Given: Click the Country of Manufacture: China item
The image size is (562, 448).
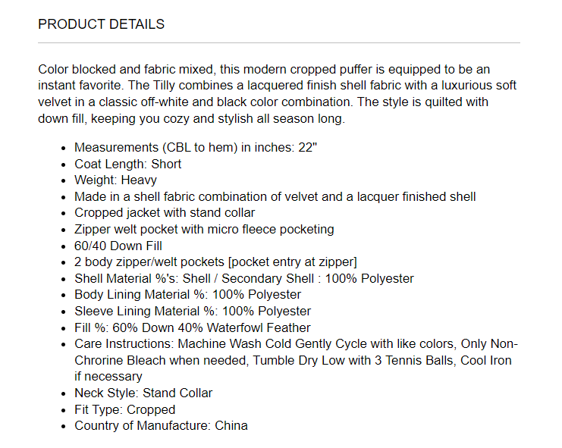Looking at the screenshot, I should pyautogui.click(x=161, y=425).
